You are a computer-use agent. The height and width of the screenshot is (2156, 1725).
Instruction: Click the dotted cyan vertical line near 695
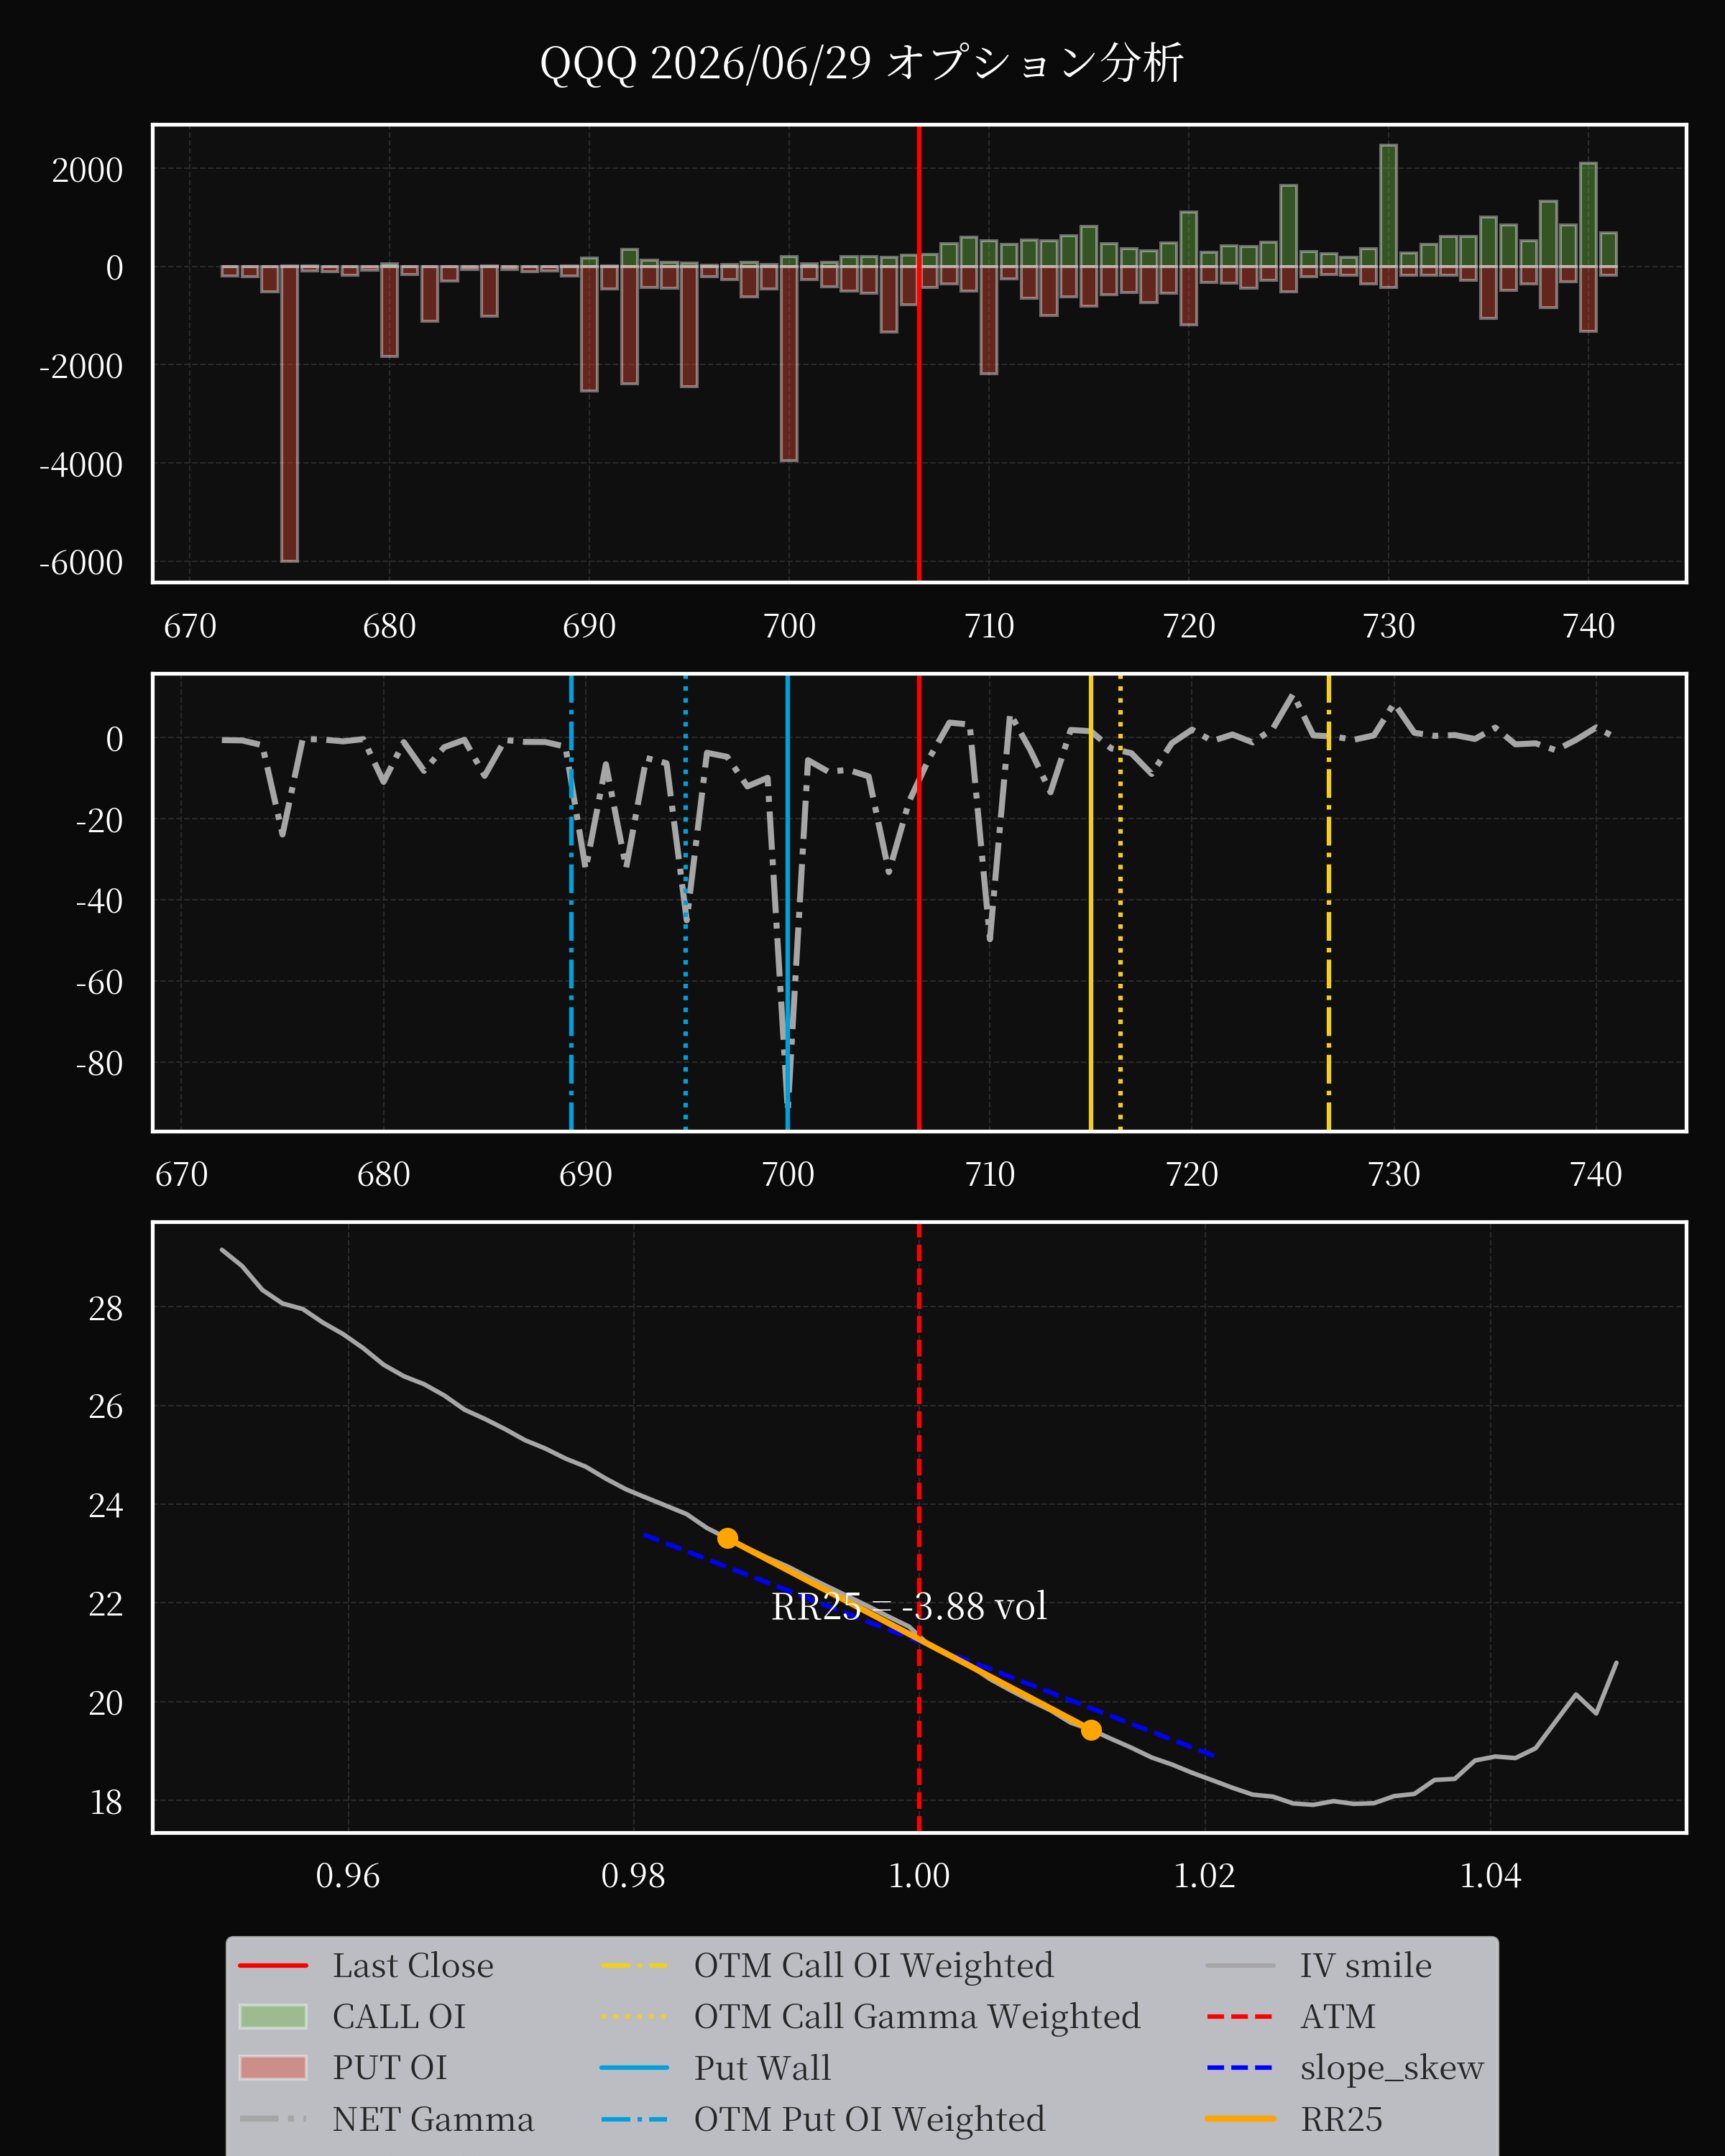pos(685,903)
